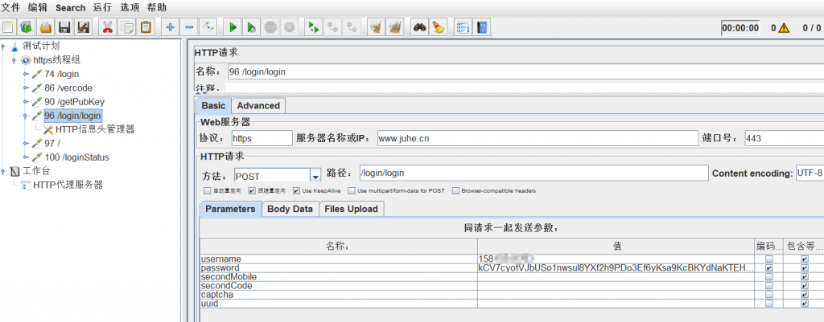The image size is (824, 322).
Task: Toggle the 跟随重定向 checkbox
Action: pyautogui.click(x=252, y=191)
